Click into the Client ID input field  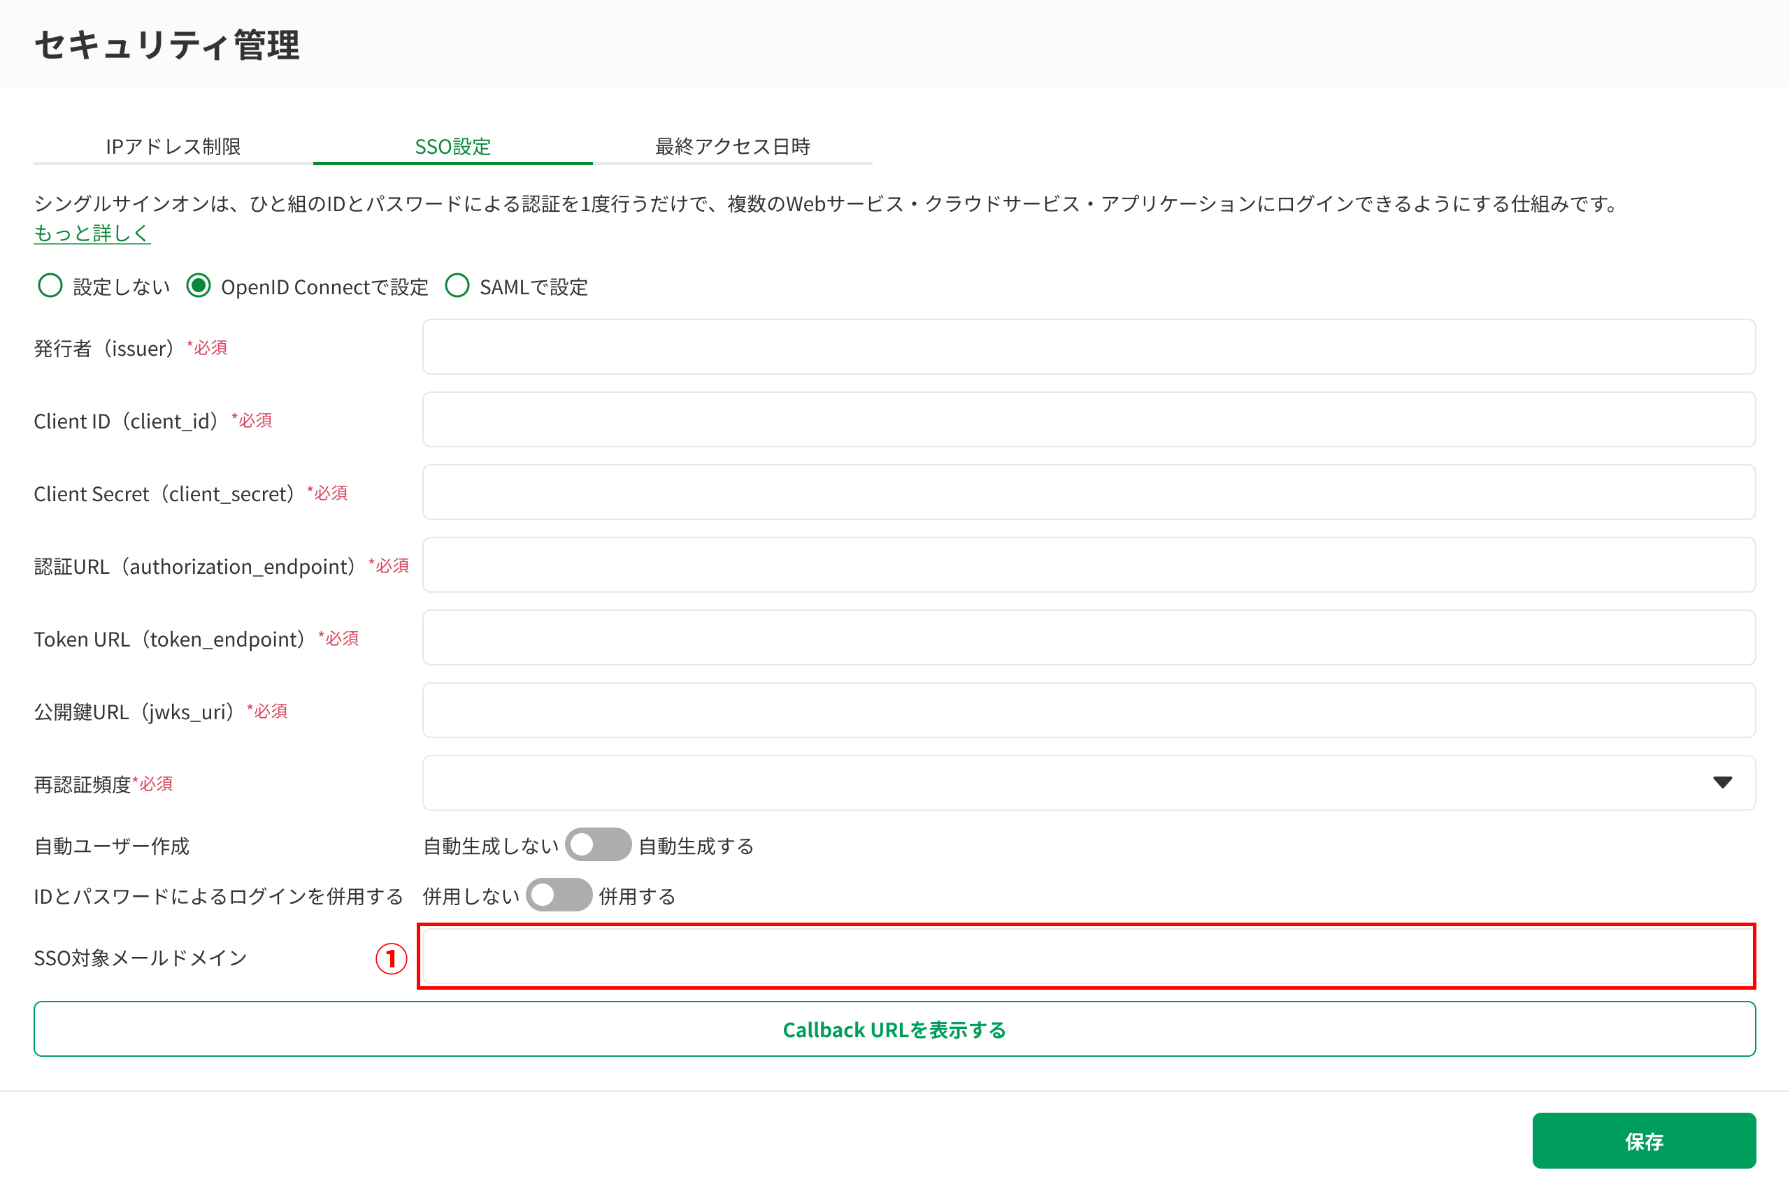coord(1089,420)
